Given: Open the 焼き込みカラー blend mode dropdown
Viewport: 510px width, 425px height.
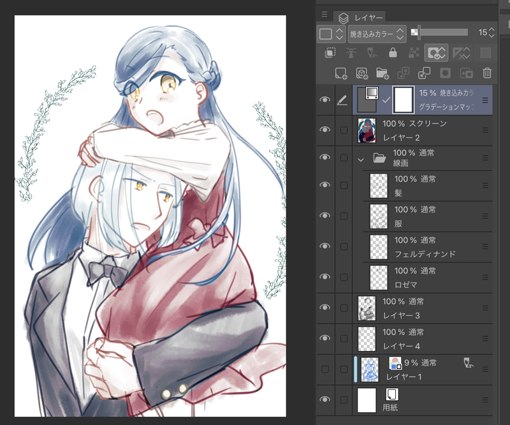Looking at the screenshot, I should pos(377,34).
